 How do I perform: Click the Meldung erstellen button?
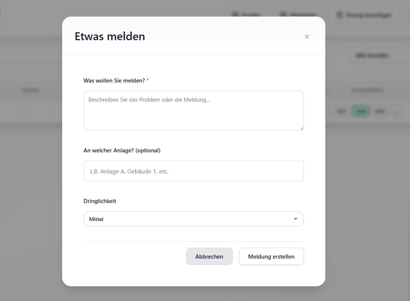271,256
